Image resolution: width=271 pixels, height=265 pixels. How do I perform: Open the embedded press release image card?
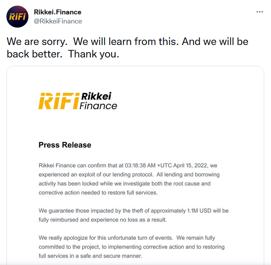135,166
